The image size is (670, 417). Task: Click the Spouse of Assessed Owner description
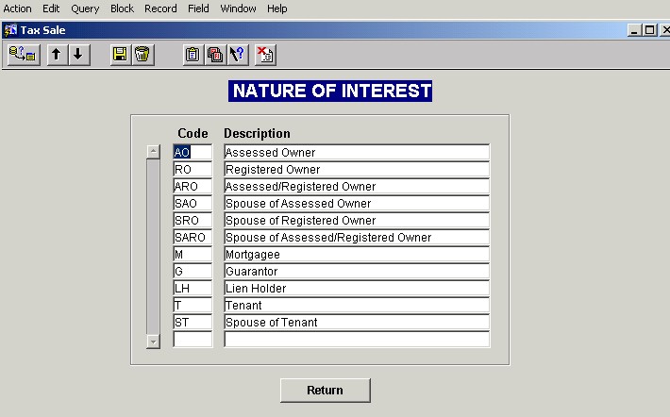(x=357, y=203)
